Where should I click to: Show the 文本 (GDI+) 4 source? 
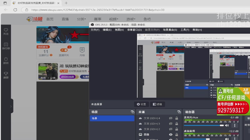click(171, 118)
